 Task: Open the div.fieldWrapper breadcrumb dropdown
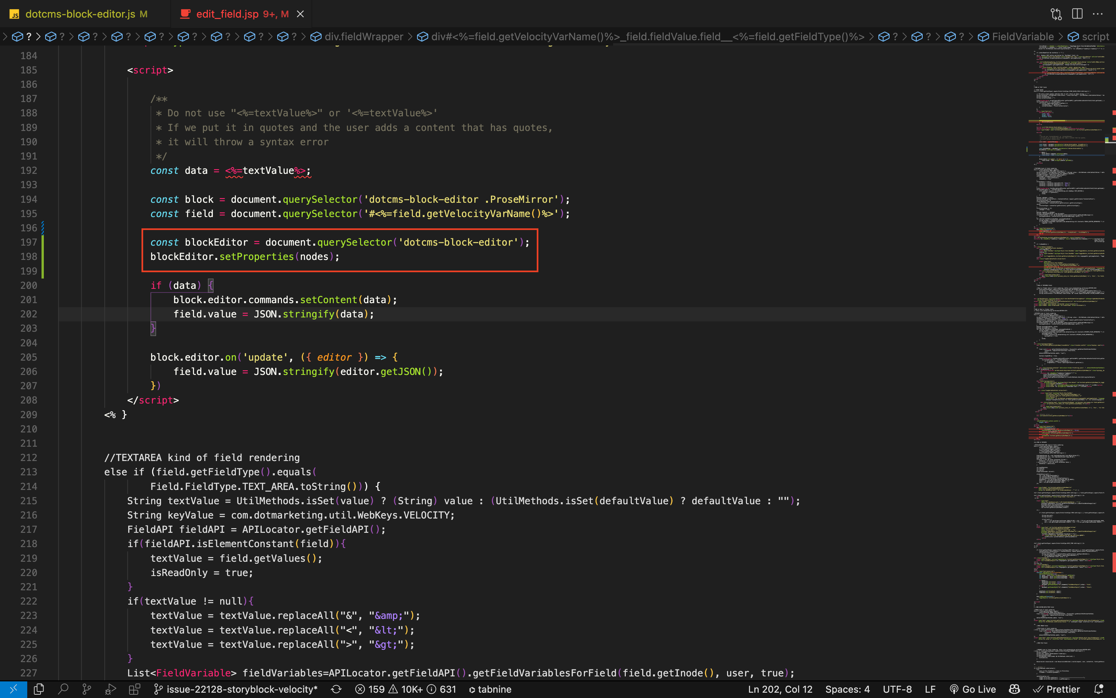pyautogui.click(x=364, y=37)
